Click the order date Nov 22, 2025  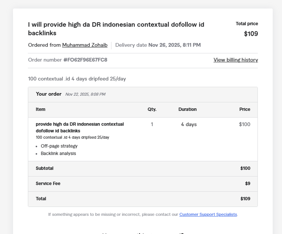[x=85, y=95]
